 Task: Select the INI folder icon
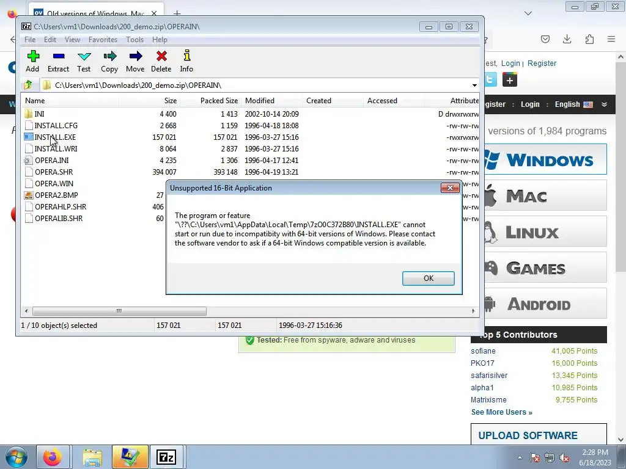[x=28, y=114]
